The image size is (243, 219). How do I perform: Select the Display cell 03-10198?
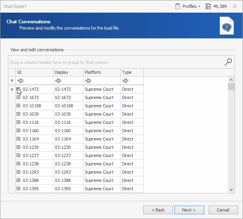pos(68,106)
